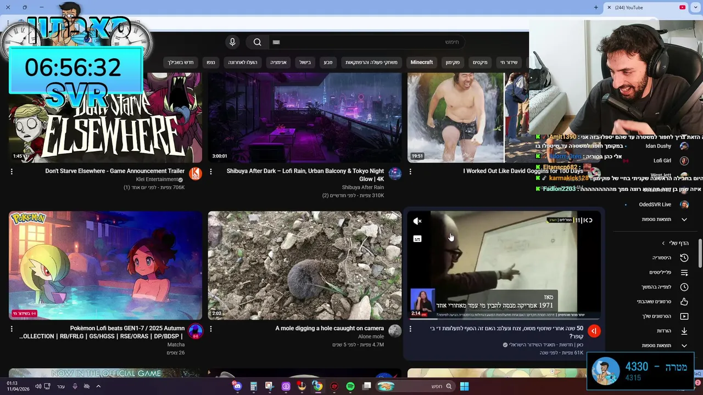
Task: Expand תוצאות נוספות under subscriptions
Action: (665, 219)
